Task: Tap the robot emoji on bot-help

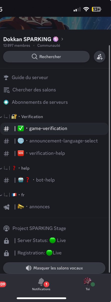Action: (x=21, y=180)
